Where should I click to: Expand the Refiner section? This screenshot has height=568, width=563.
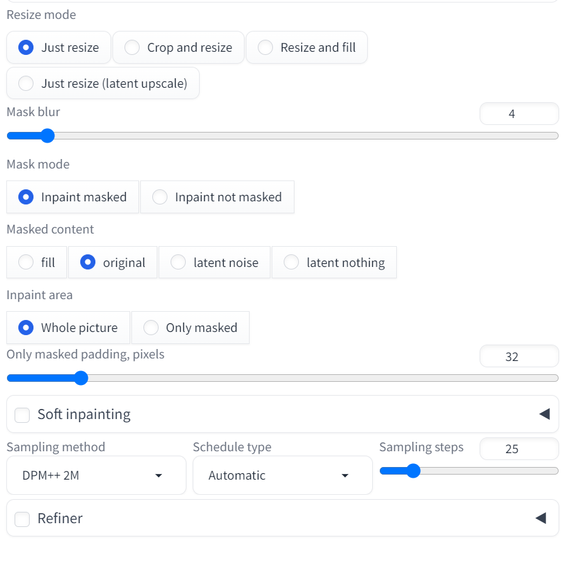click(x=542, y=518)
